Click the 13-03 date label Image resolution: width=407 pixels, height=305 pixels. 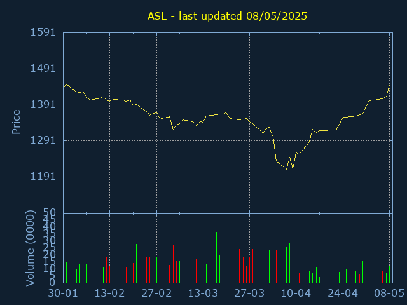coord(203,294)
